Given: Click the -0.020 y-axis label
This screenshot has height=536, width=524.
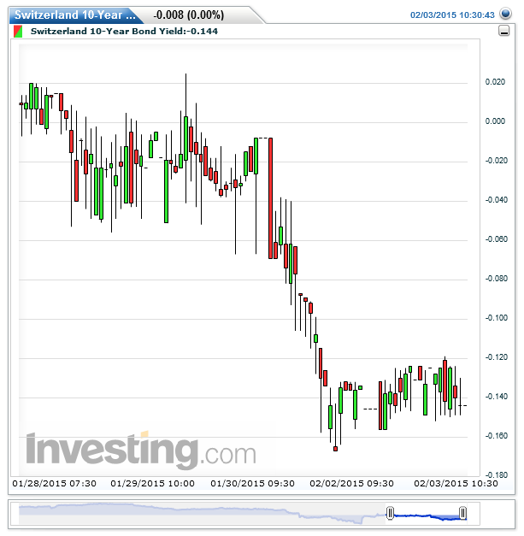Looking at the screenshot, I should (x=497, y=161).
